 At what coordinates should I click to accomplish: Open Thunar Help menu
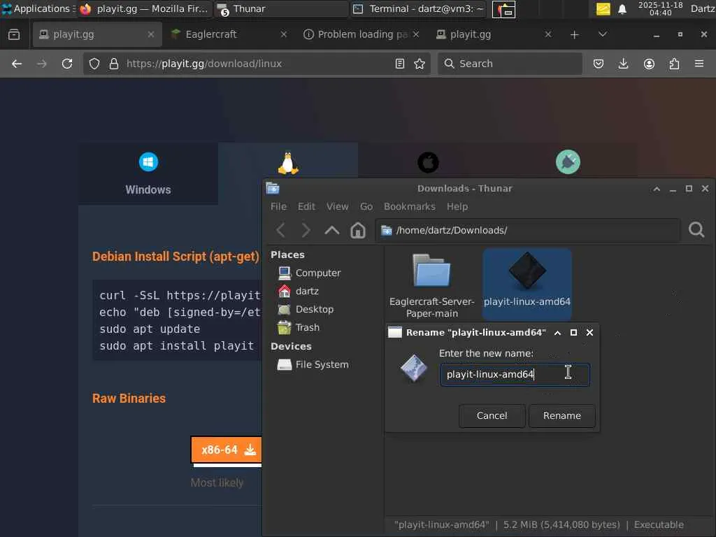(457, 206)
